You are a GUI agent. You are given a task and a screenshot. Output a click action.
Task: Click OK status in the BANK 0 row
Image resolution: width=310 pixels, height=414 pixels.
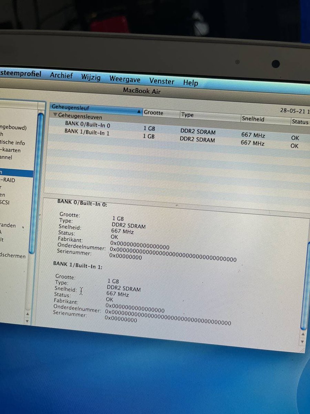tap(295, 138)
